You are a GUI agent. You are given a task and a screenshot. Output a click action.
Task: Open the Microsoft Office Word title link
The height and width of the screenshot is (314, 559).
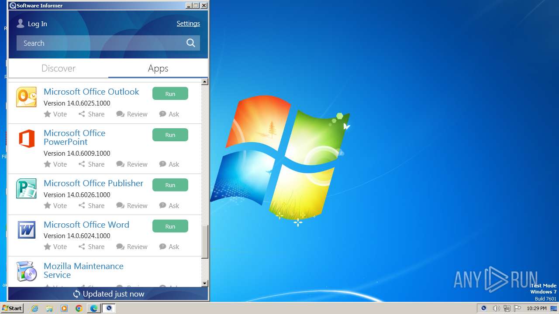coord(86,225)
